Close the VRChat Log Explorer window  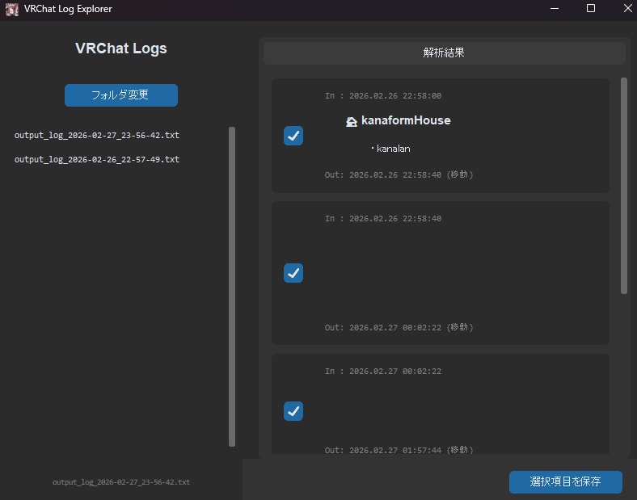tap(627, 9)
